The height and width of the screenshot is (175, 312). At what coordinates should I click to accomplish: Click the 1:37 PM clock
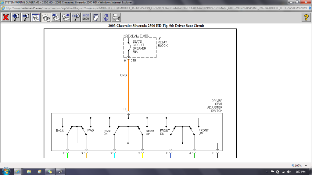tap(300, 172)
